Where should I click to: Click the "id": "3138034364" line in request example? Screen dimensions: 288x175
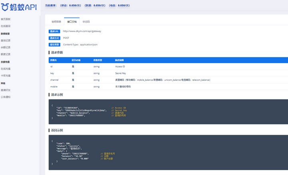pos(68,108)
